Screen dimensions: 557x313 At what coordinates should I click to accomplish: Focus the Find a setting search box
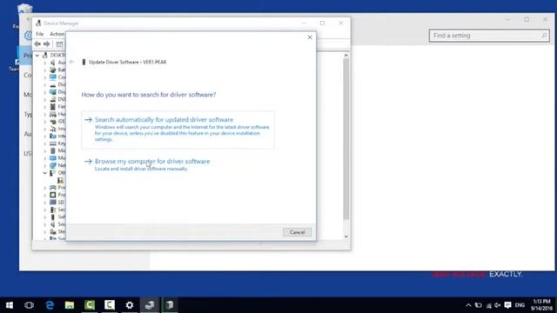[x=489, y=36]
